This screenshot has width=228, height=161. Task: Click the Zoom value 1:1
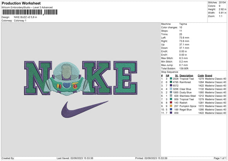[220, 16]
